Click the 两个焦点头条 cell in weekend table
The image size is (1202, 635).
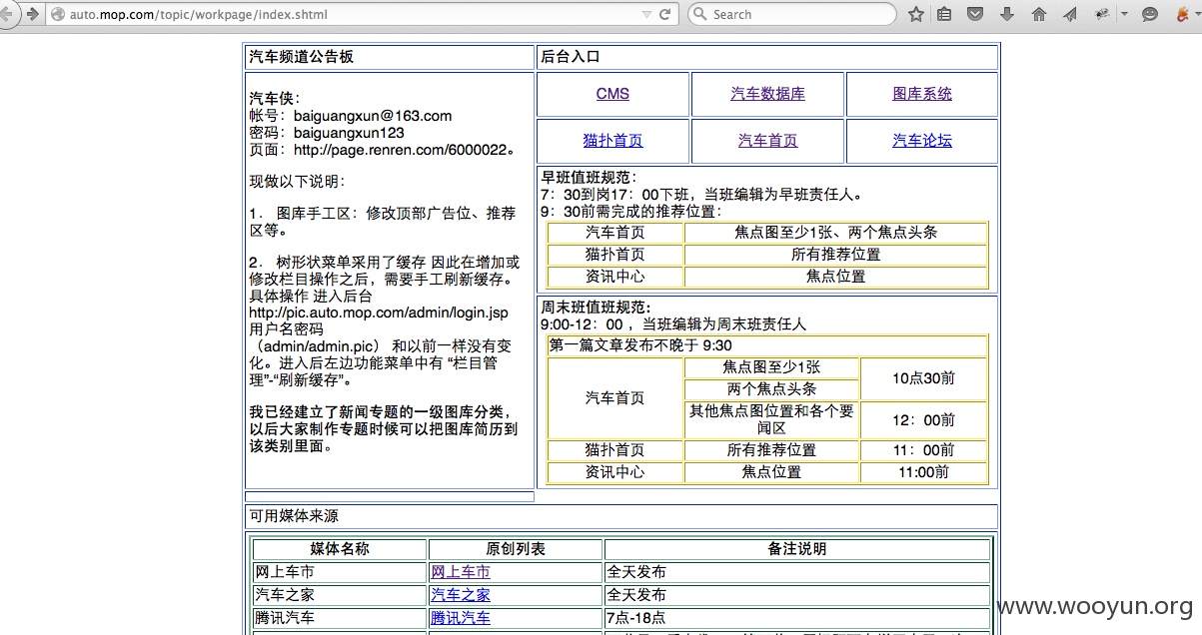(771, 389)
